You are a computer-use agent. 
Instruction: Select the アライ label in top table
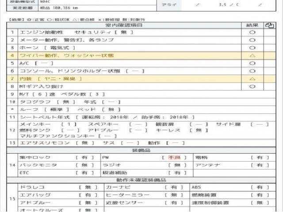pos(169,5)
